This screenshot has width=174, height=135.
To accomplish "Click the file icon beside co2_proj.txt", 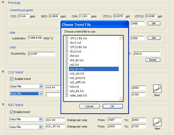I will coord(67,78).
